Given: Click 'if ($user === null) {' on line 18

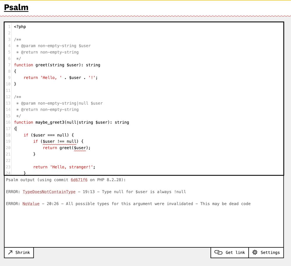Looking at the screenshot, I should tap(49, 135).
